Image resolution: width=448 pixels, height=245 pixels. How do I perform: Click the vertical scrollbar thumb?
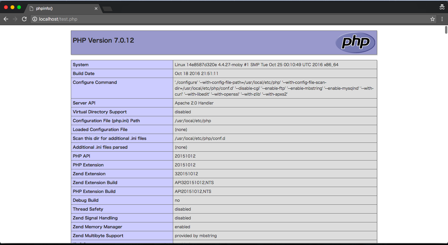click(446, 30)
